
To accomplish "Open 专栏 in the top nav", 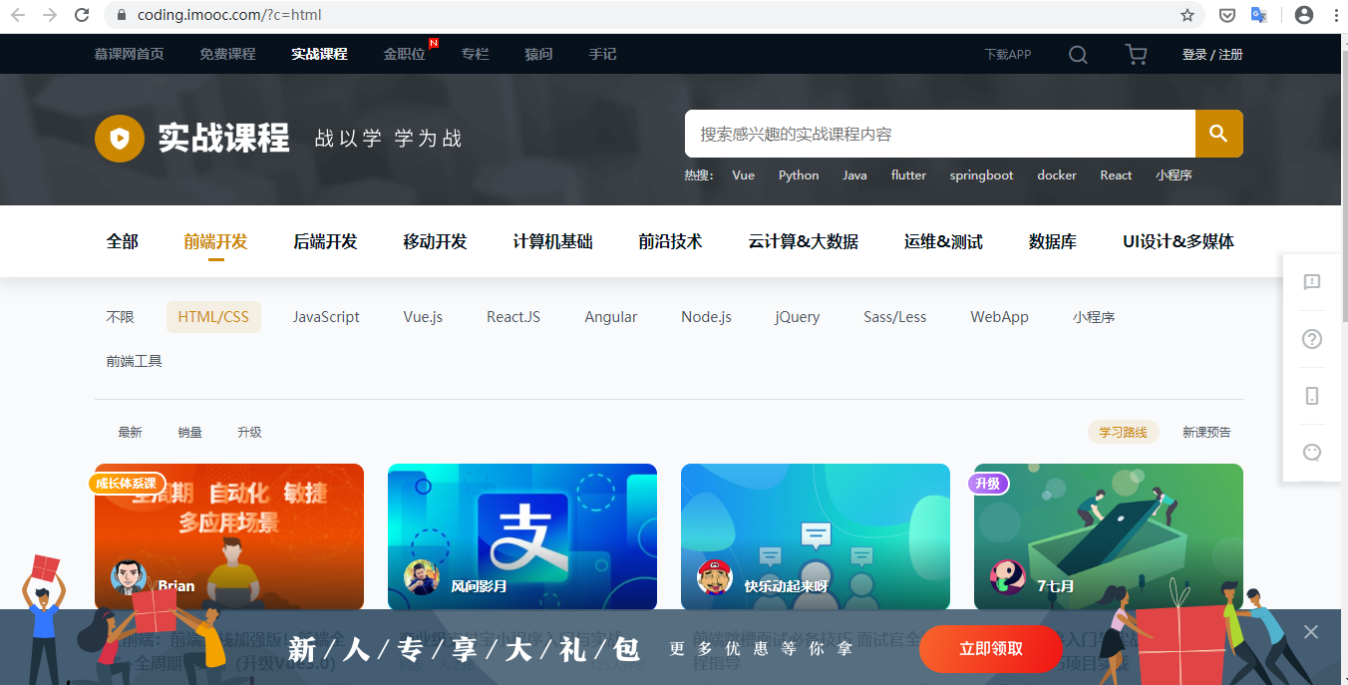I will point(475,54).
